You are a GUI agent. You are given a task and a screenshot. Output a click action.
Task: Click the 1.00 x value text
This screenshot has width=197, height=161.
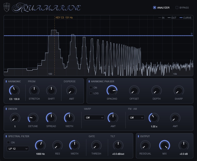154,127
